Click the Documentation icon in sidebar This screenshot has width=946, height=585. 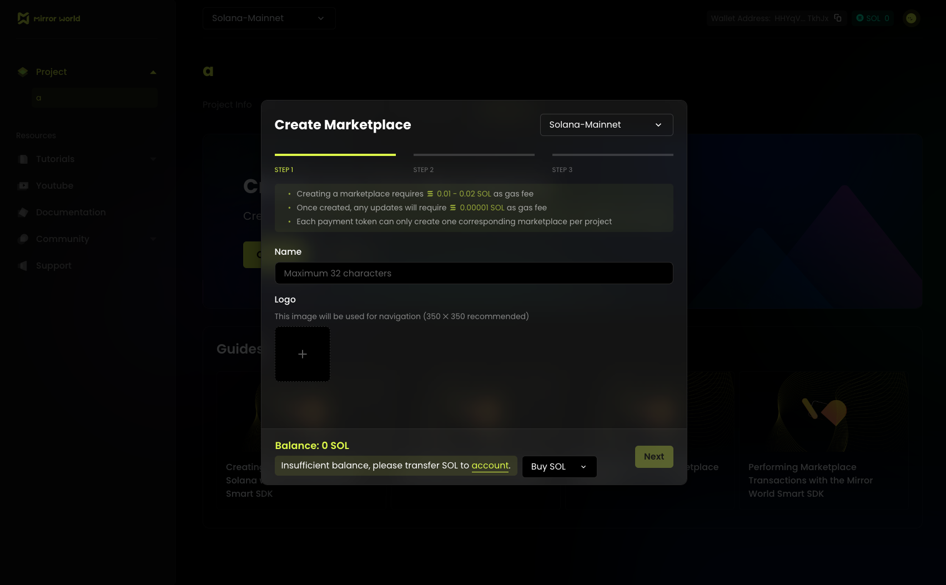pos(23,213)
